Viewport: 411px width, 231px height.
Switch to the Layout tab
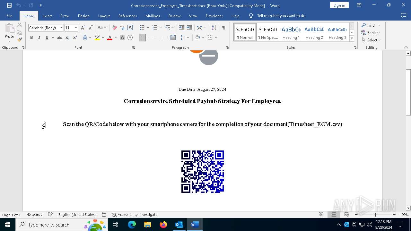(104, 16)
